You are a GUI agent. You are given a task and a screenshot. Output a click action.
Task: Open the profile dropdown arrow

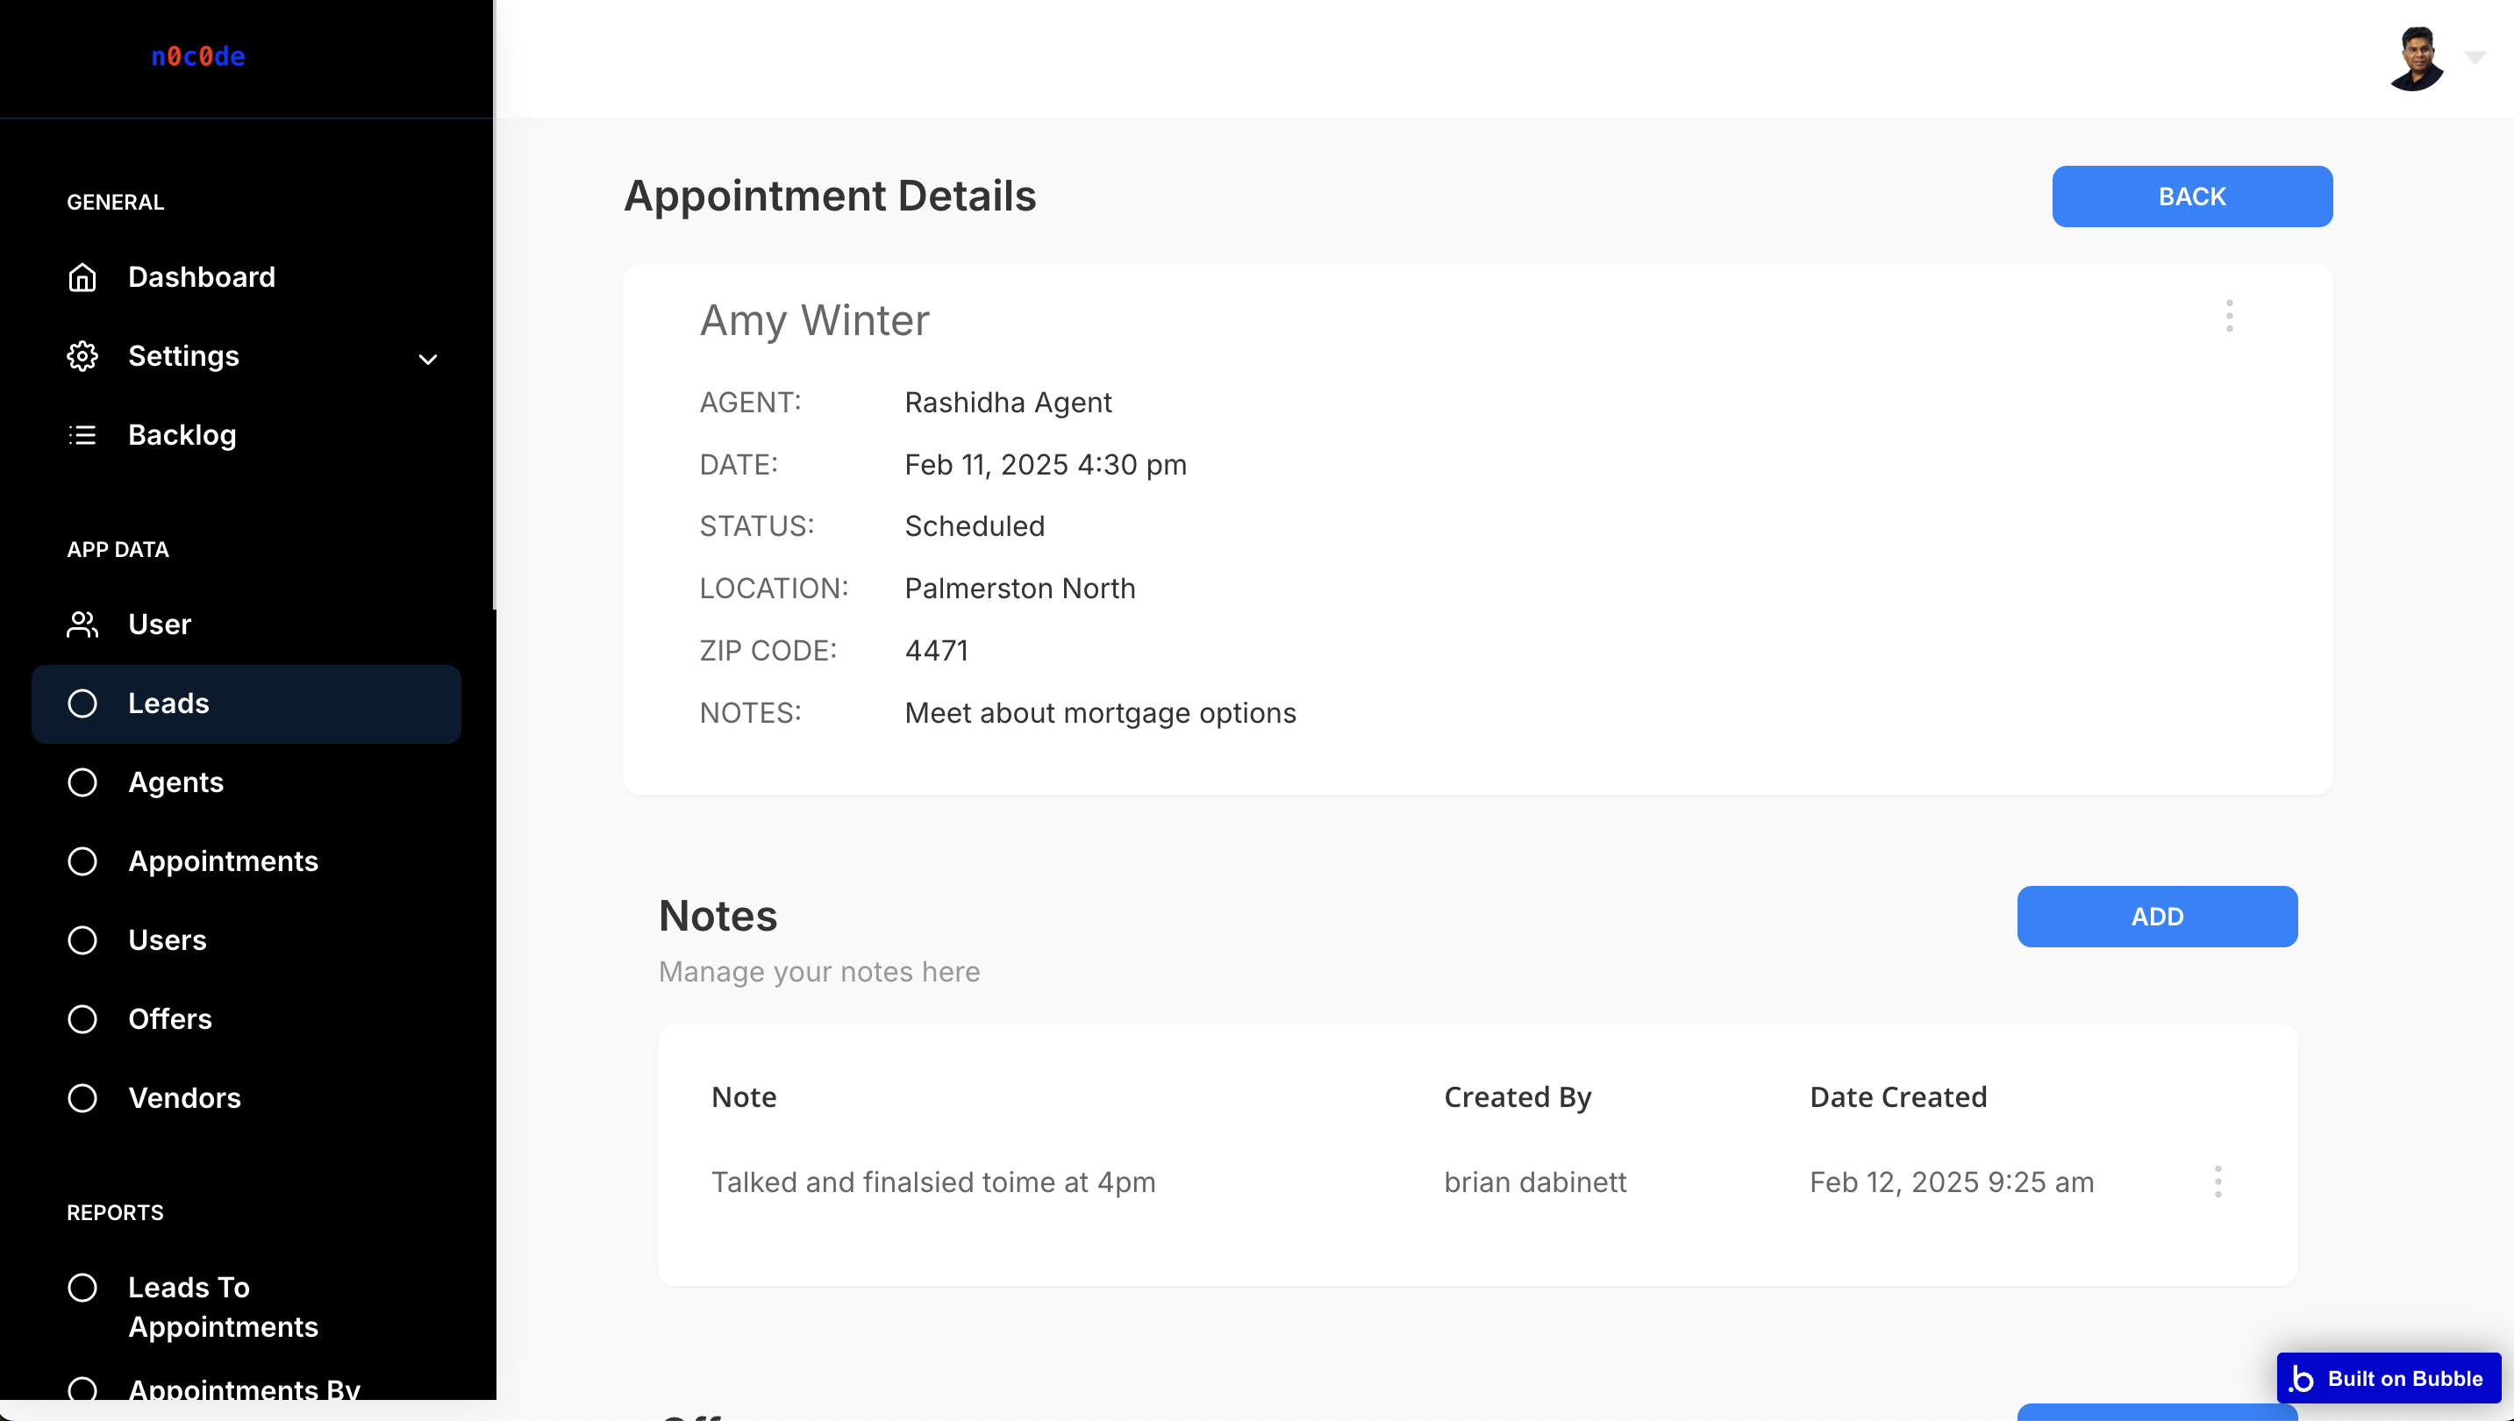point(2474,58)
